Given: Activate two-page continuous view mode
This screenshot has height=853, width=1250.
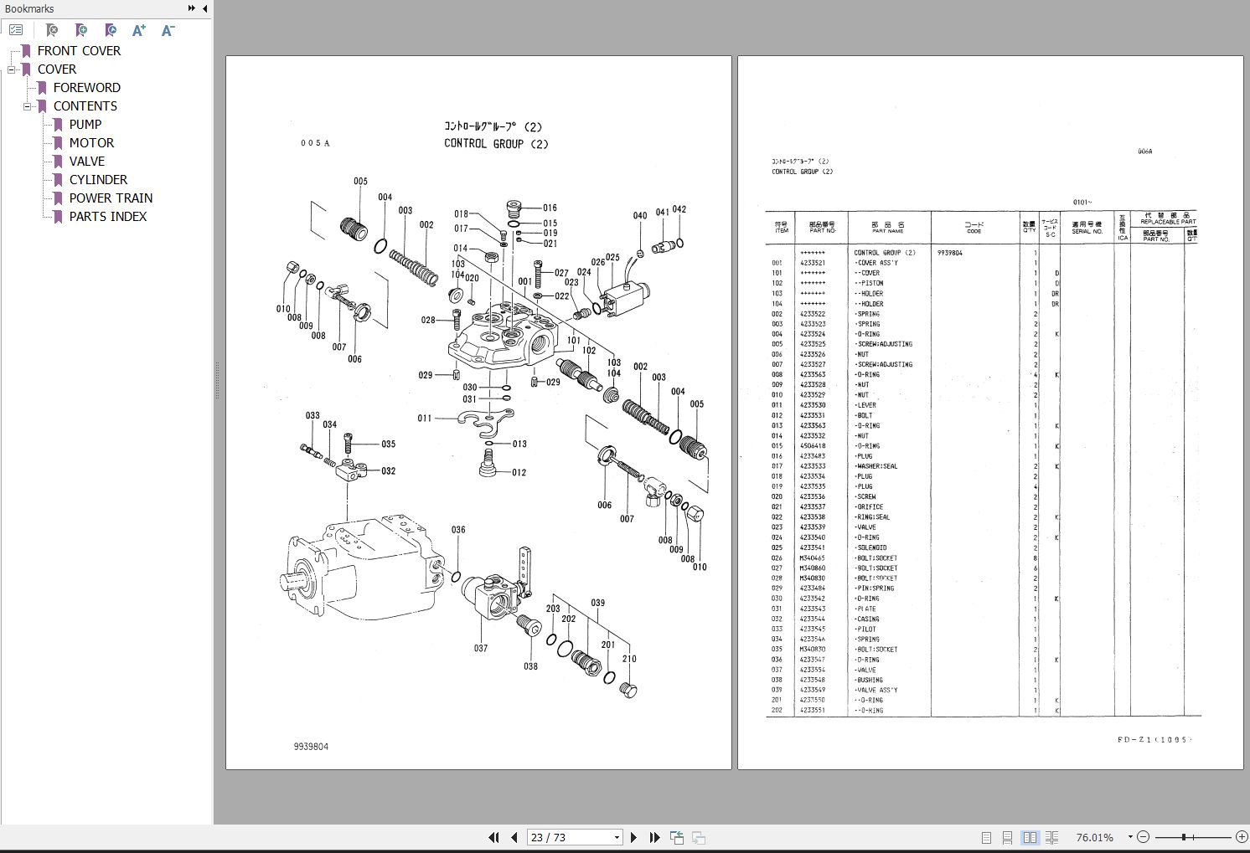Looking at the screenshot, I should 1052,837.
